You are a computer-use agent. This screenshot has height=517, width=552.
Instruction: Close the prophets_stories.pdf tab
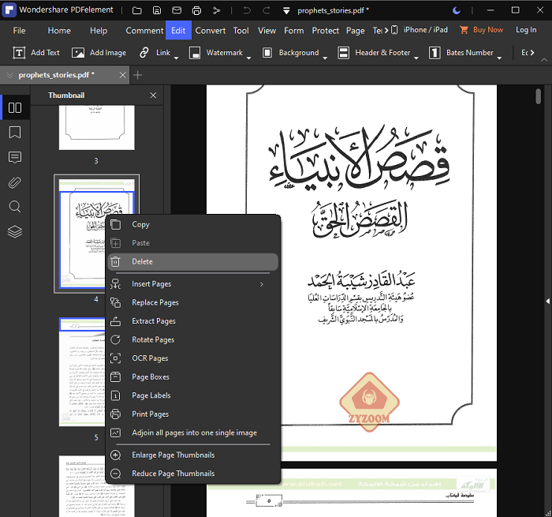click(x=122, y=75)
